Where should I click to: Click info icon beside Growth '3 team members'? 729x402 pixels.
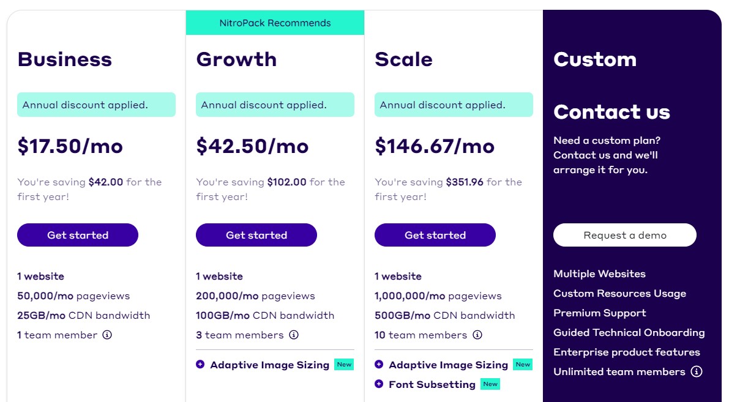coord(293,335)
